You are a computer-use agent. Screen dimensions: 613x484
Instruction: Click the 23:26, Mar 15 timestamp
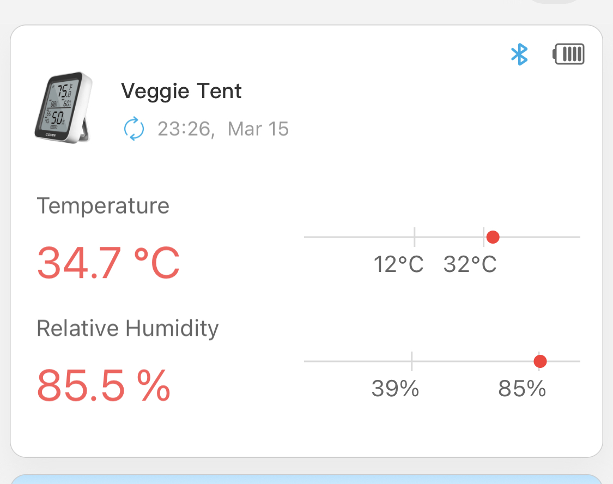pyautogui.click(x=223, y=129)
